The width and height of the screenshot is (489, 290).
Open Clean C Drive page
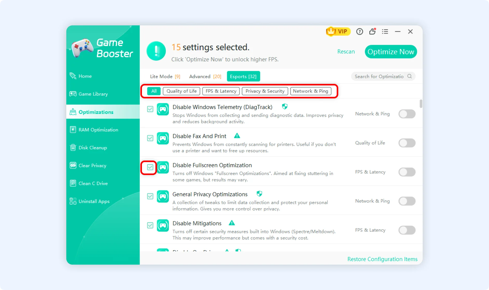[103, 183]
